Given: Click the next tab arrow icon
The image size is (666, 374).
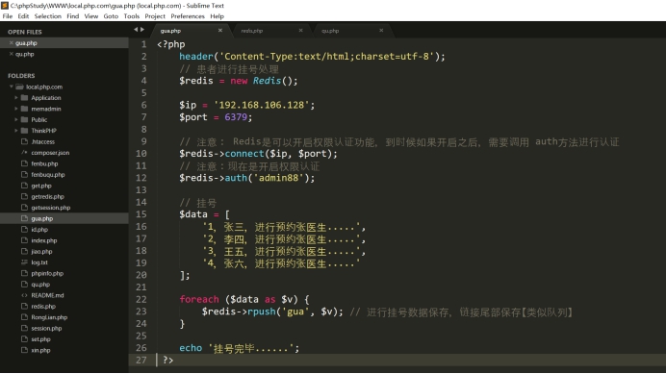Looking at the screenshot, I should tap(142, 29).
